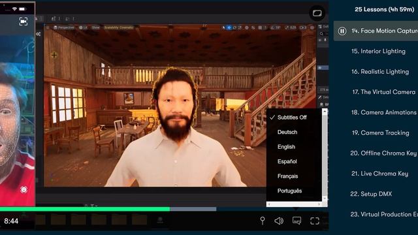Click the theater mode icon at top right
Image resolution: width=418 pixels, height=235 pixels.
tap(317, 13)
